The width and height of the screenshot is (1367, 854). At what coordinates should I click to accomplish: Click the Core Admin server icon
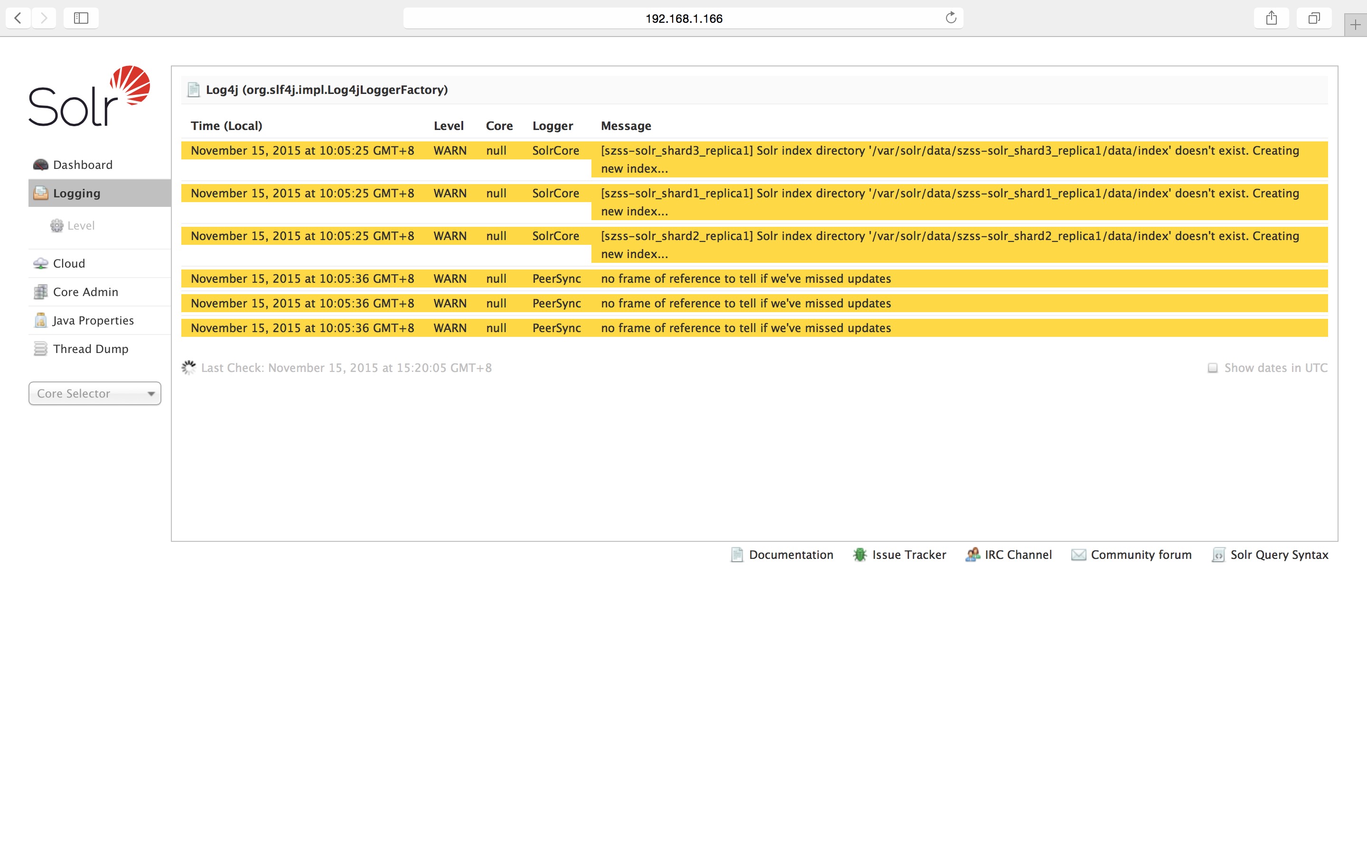pos(41,292)
